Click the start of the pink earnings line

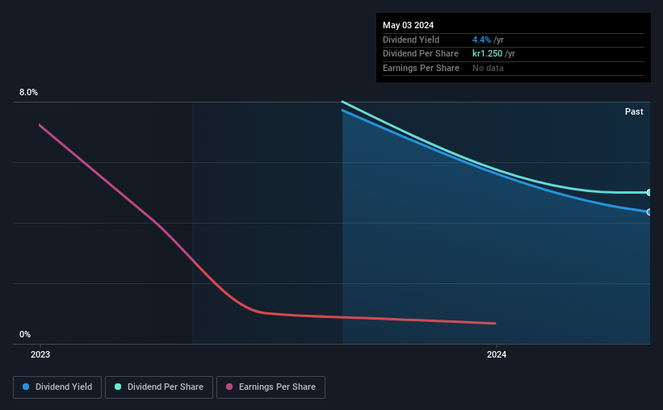40,125
